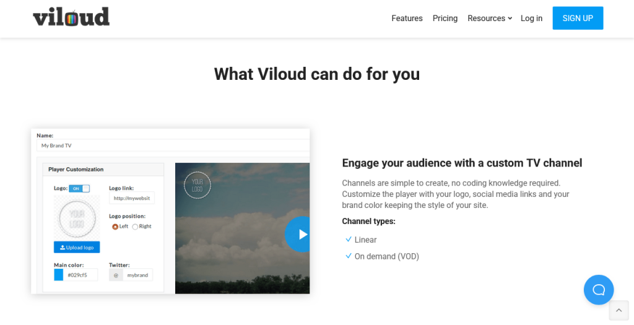Viewport: 634px width, 325px height.
Task: Click the checkmark beside On demand (VOD)
Action: pyautogui.click(x=349, y=256)
